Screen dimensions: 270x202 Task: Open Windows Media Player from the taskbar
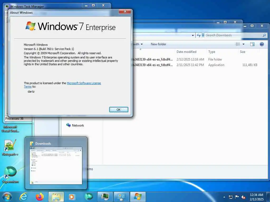click(x=72, y=197)
